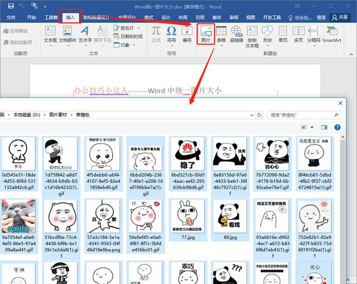
Task: Expand the 签名行 dropdown arrow
Action: [138, 28]
